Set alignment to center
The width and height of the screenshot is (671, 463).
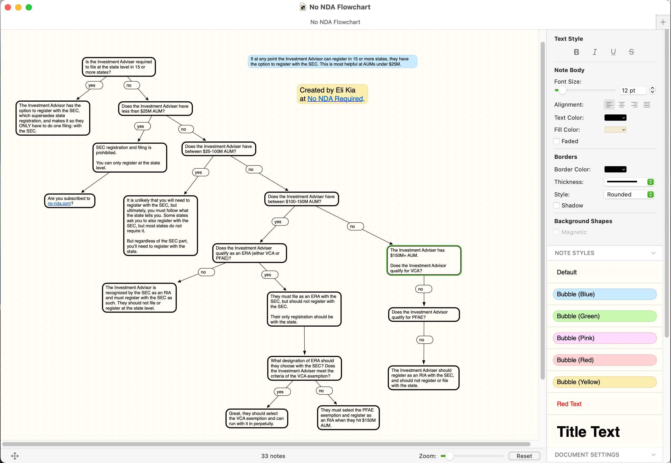622,105
